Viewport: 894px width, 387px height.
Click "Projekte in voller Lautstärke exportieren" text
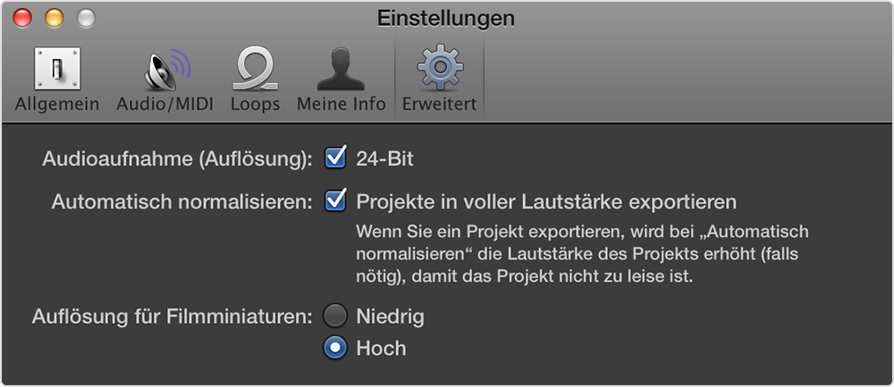click(x=546, y=202)
